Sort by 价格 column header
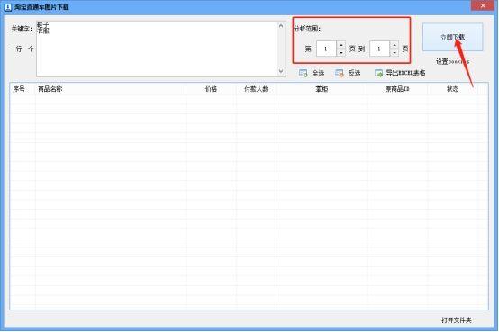The height and width of the screenshot is (332, 499). click(211, 89)
